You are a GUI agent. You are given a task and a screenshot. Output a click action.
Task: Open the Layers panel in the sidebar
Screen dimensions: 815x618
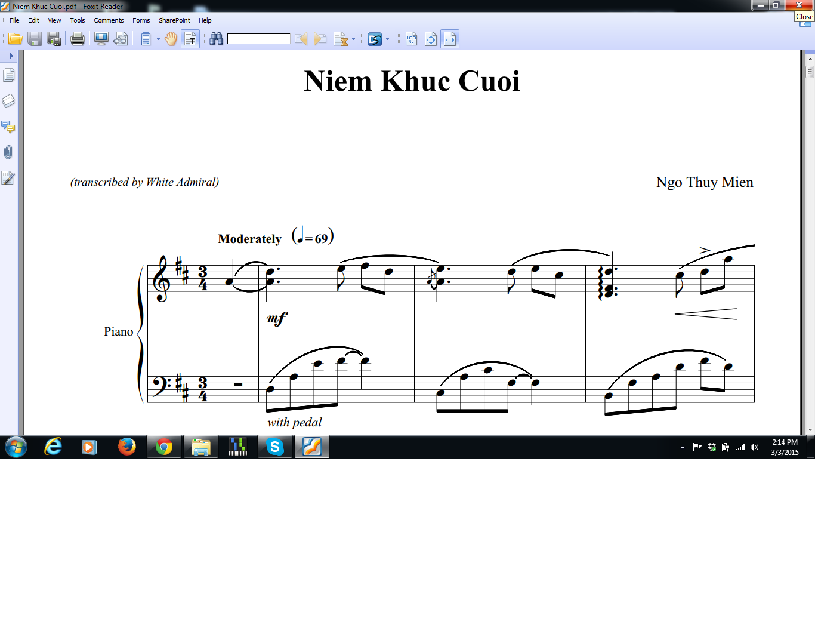pyautogui.click(x=8, y=101)
